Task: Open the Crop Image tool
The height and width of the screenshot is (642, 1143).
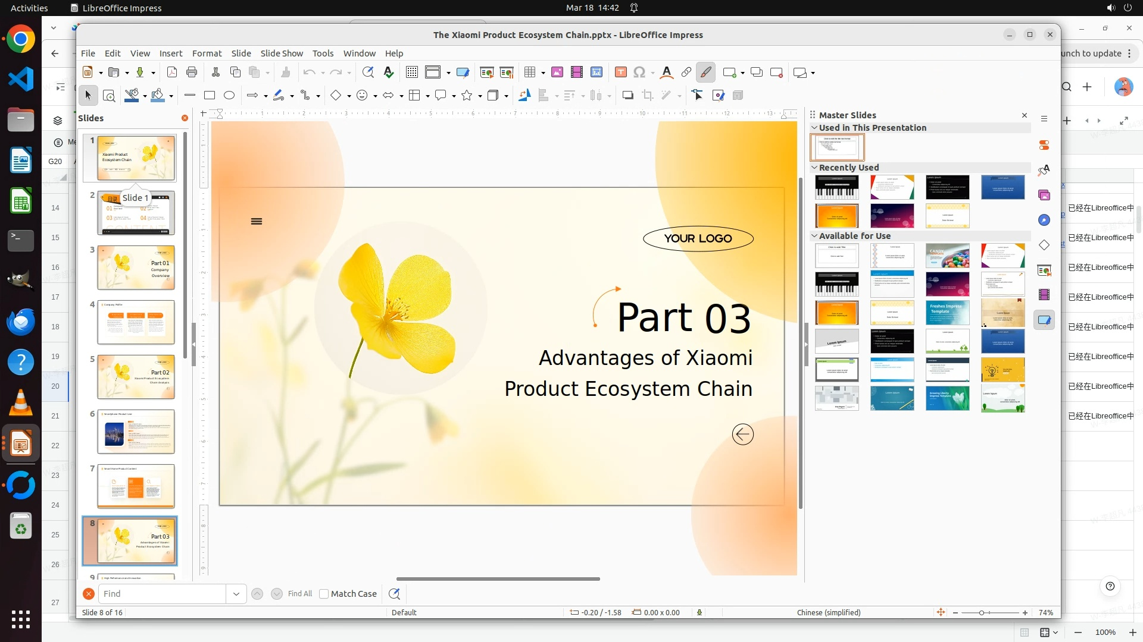Action: pos(648,95)
